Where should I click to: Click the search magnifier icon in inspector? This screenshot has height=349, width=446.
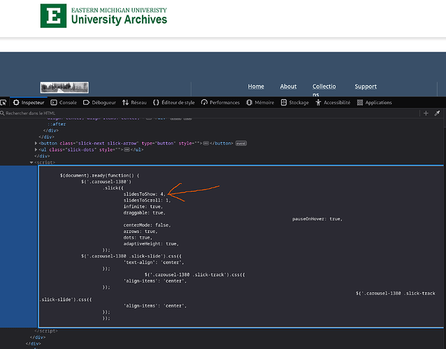coord(2,113)
